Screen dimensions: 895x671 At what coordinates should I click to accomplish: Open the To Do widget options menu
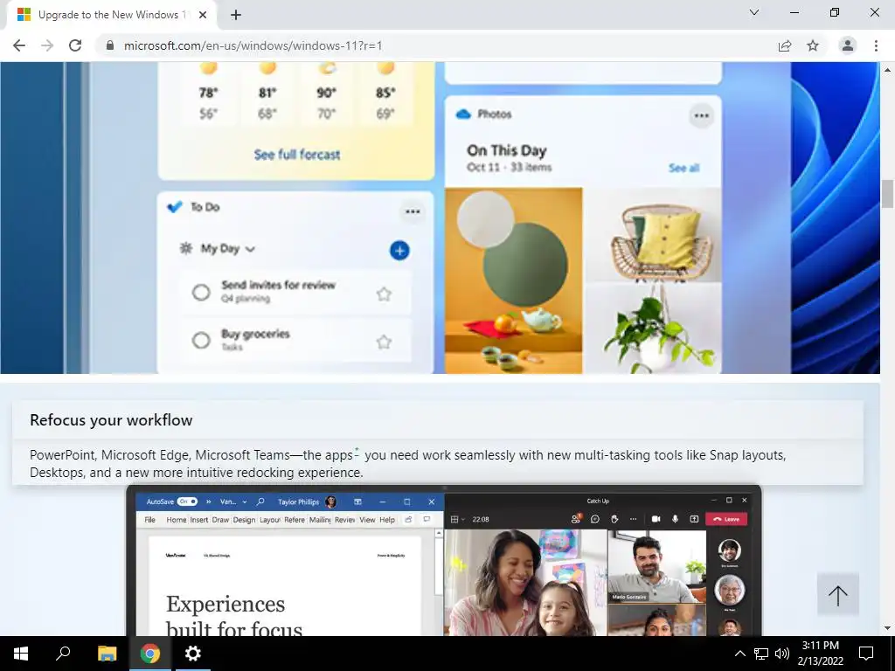[x=413, y=211]
